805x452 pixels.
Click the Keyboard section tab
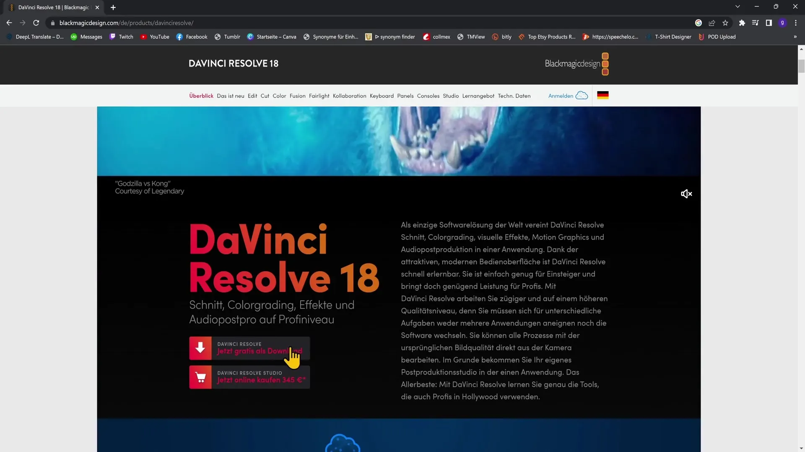(x=382, y=95)
